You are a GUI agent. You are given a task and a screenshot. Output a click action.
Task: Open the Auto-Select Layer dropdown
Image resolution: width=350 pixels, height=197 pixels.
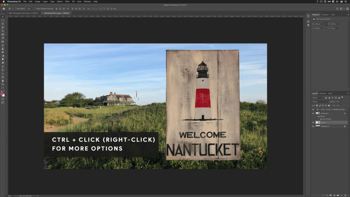[30, 9]
